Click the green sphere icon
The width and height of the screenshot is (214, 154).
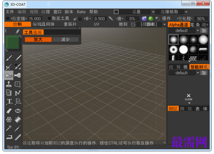pyautogui.click(x=151, y=18)
